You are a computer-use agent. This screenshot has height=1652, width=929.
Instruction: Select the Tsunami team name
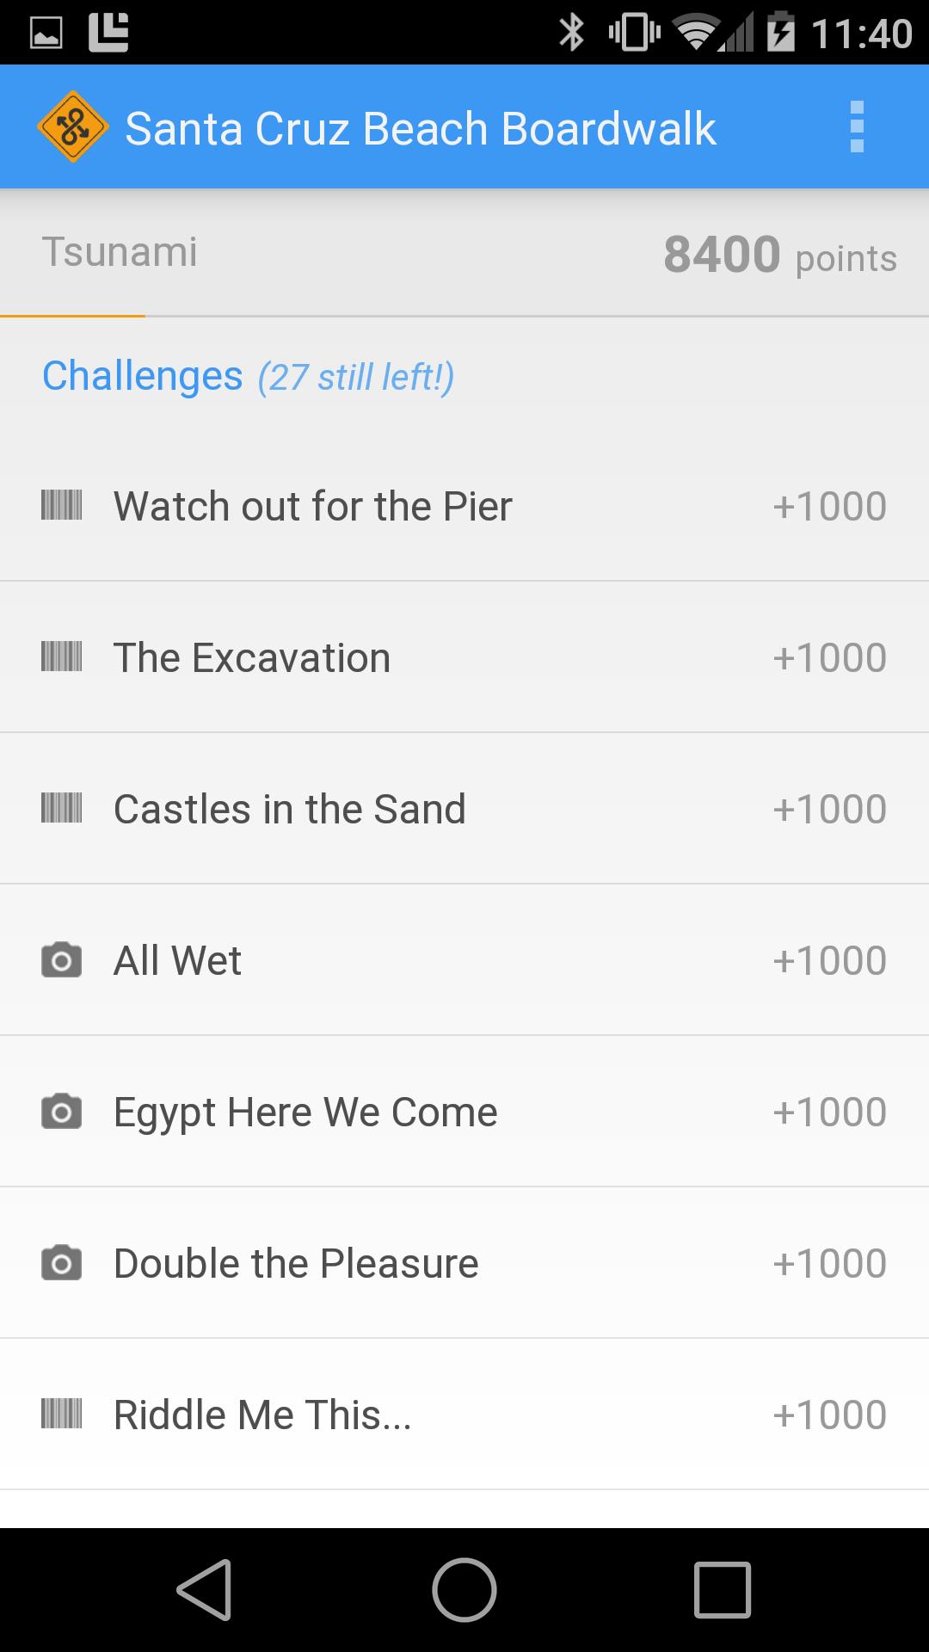(x=120, y=252)
